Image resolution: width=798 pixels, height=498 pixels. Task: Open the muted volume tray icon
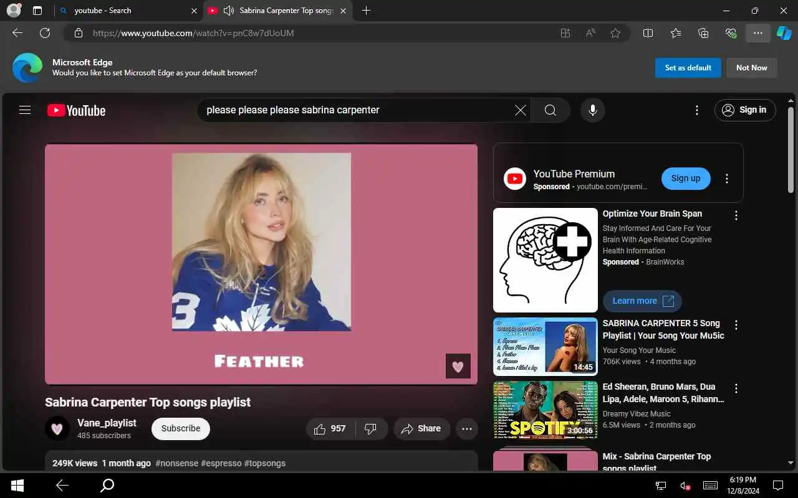685,486
